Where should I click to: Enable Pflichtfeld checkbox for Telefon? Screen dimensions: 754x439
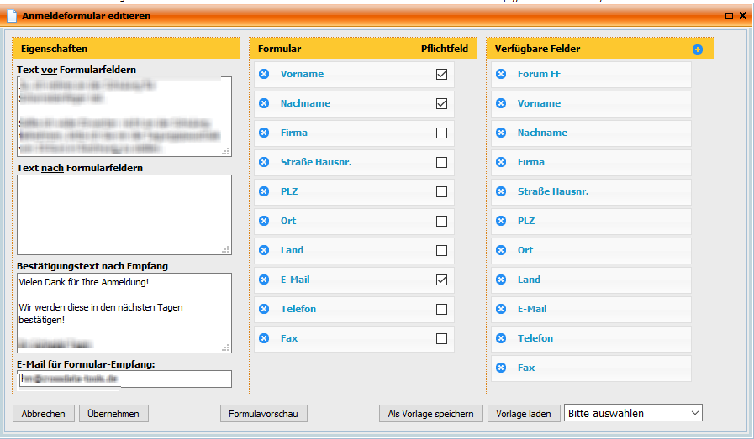[x=441, y=310]
